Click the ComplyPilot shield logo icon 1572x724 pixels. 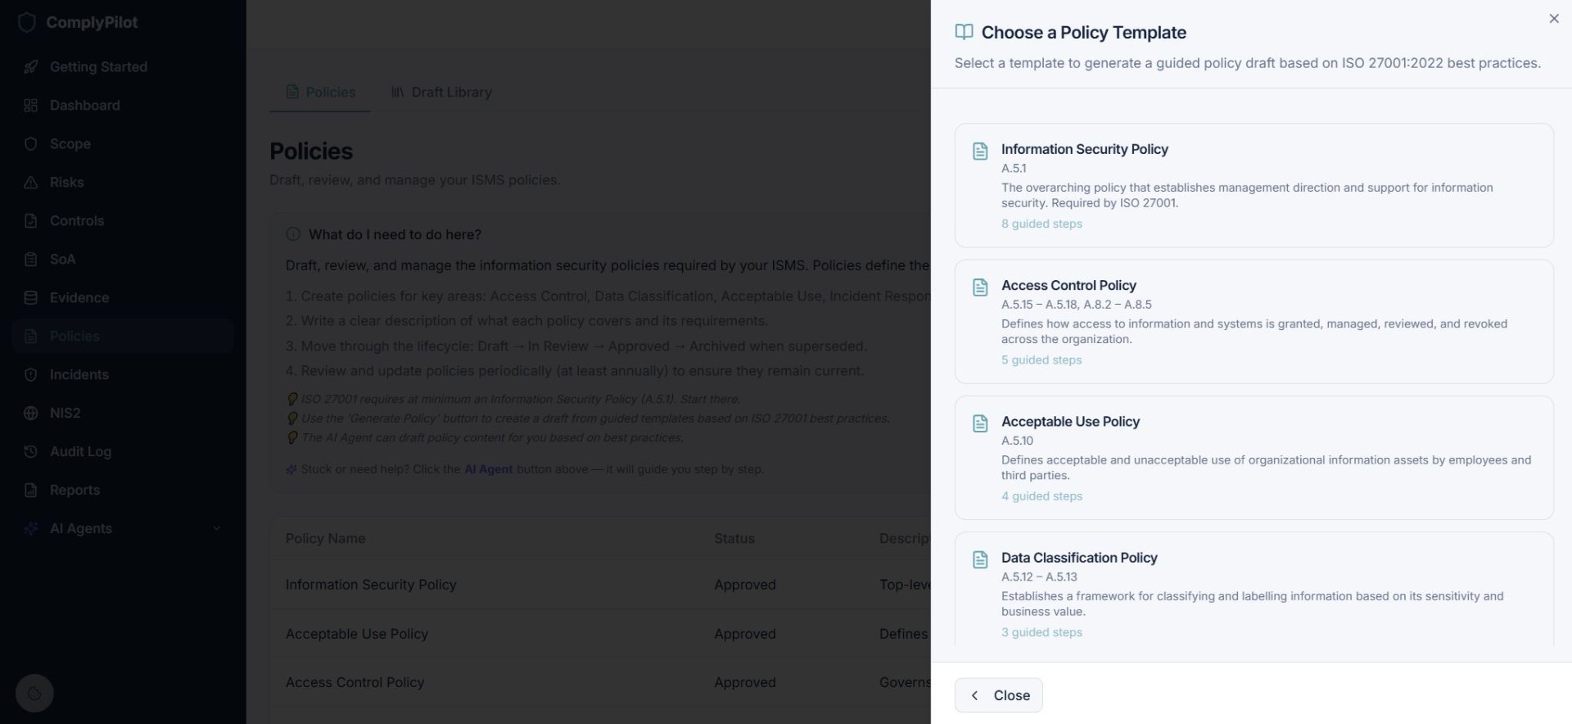tap(27, 22)
